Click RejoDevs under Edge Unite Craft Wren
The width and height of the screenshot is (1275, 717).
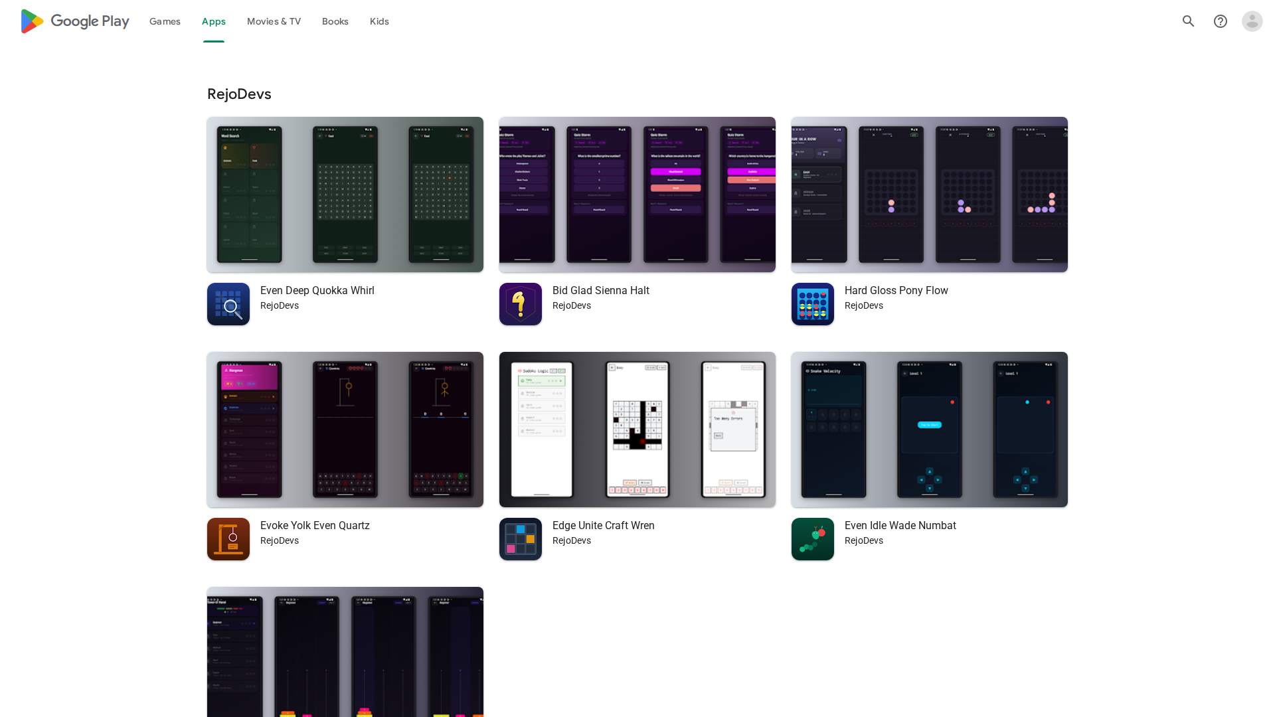click(x=572, y=541)
